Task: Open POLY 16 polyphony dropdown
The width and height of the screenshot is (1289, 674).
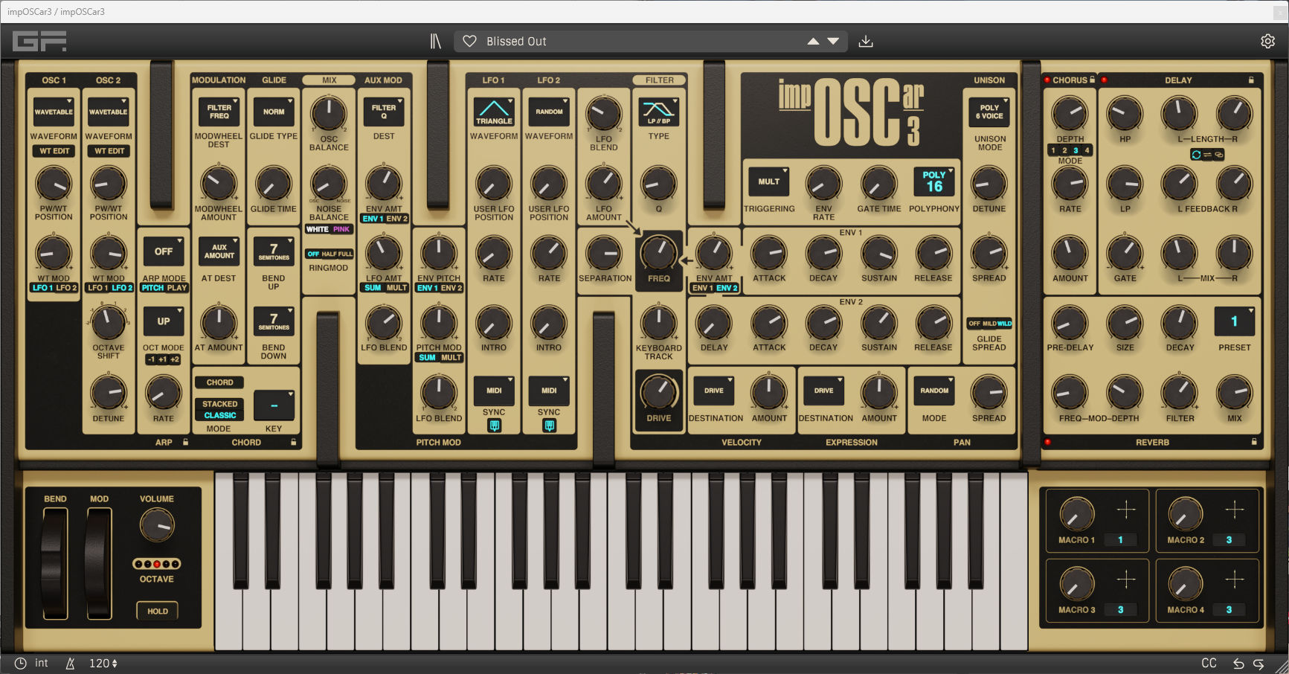Action: click(934, 182)
